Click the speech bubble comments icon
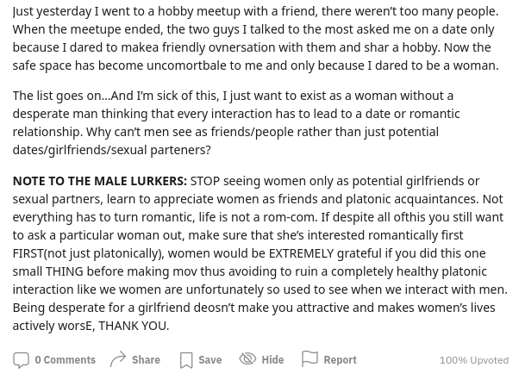519x386 pixels. pyautogui.click(x=21, y=360)
